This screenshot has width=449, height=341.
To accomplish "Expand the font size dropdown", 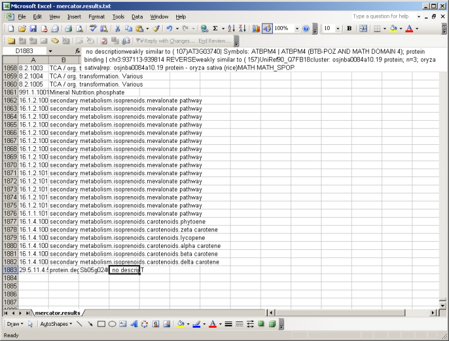I will coord(339,28).
